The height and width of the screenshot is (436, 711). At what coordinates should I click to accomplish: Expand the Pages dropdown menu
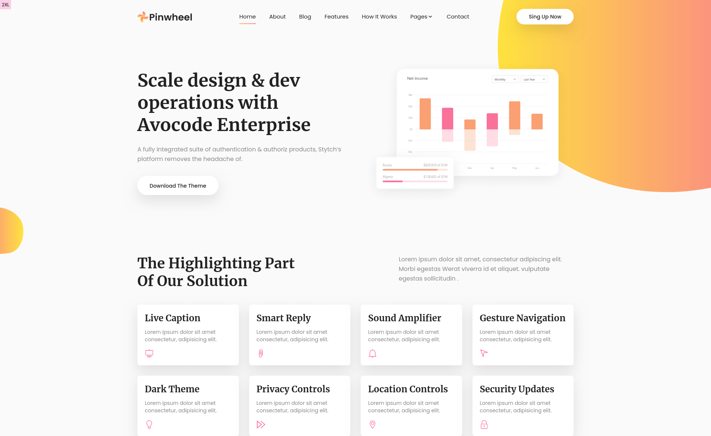pyautogui.click(x=421, y=16)
